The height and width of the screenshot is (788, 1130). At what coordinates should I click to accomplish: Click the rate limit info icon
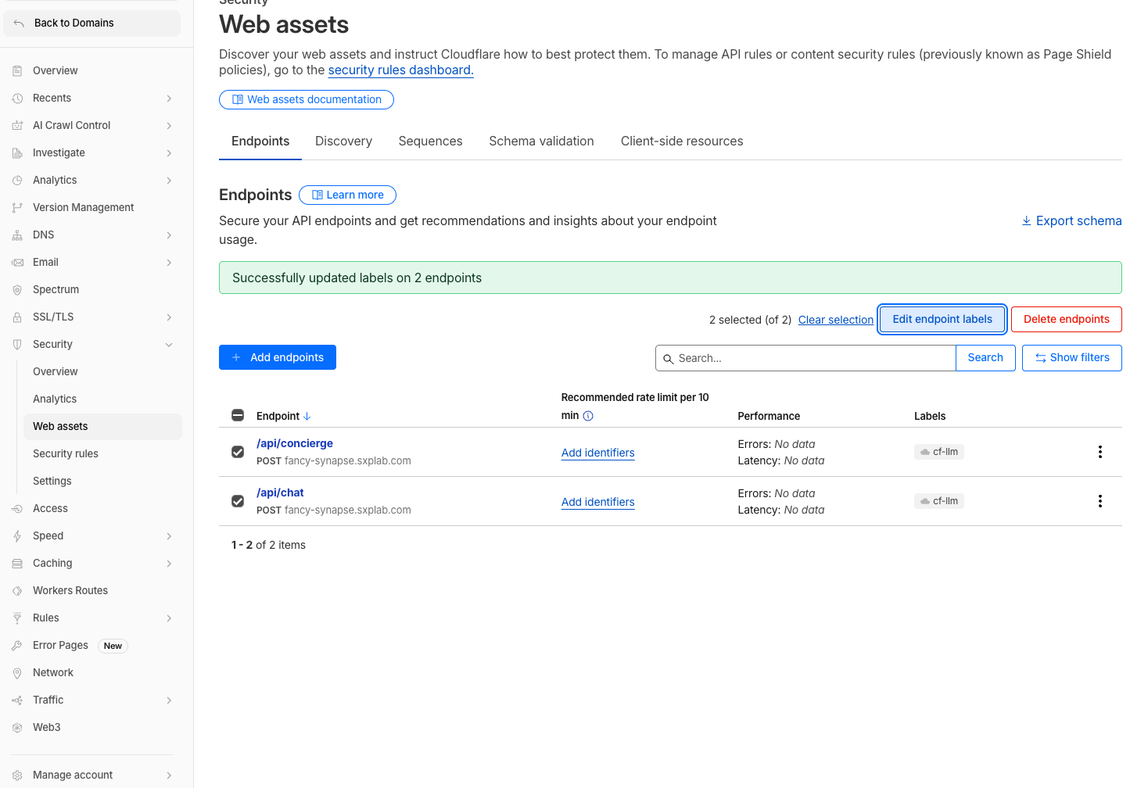[588, 416]
